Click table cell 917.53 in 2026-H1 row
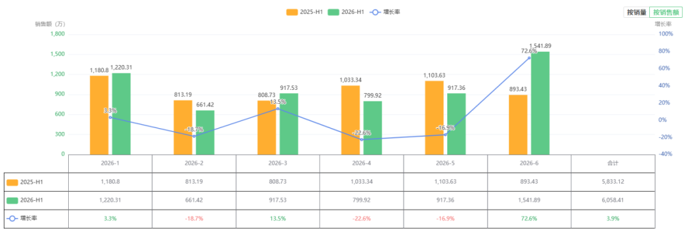 coord(278,200)
